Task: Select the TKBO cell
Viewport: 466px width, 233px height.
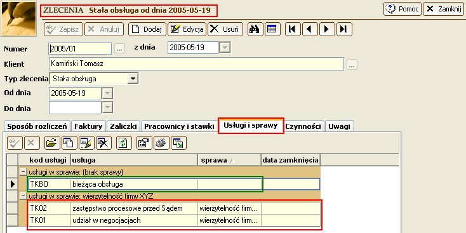Action: coord(50,184)
